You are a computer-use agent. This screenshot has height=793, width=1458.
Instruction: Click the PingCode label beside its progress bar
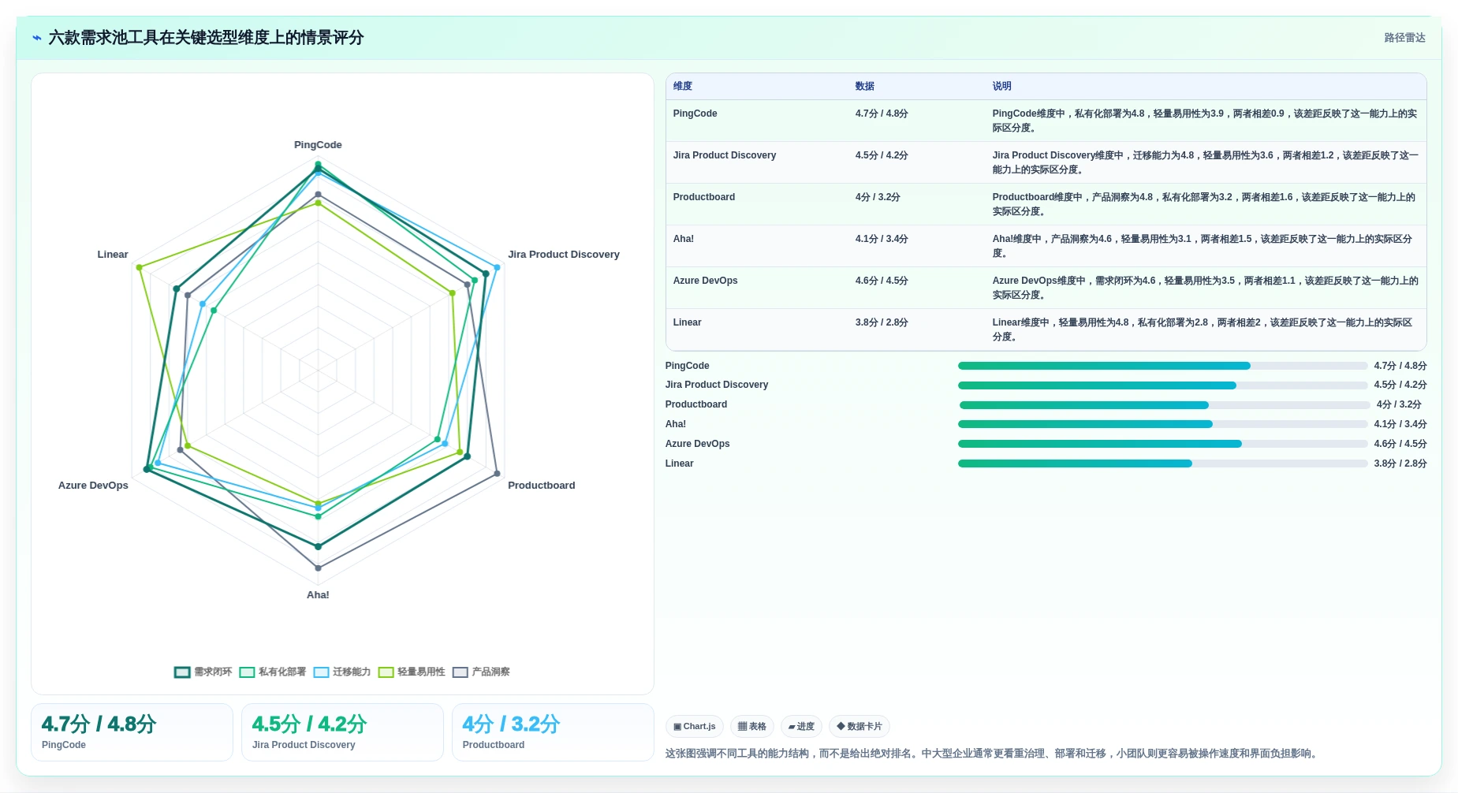tap(688, 366)
